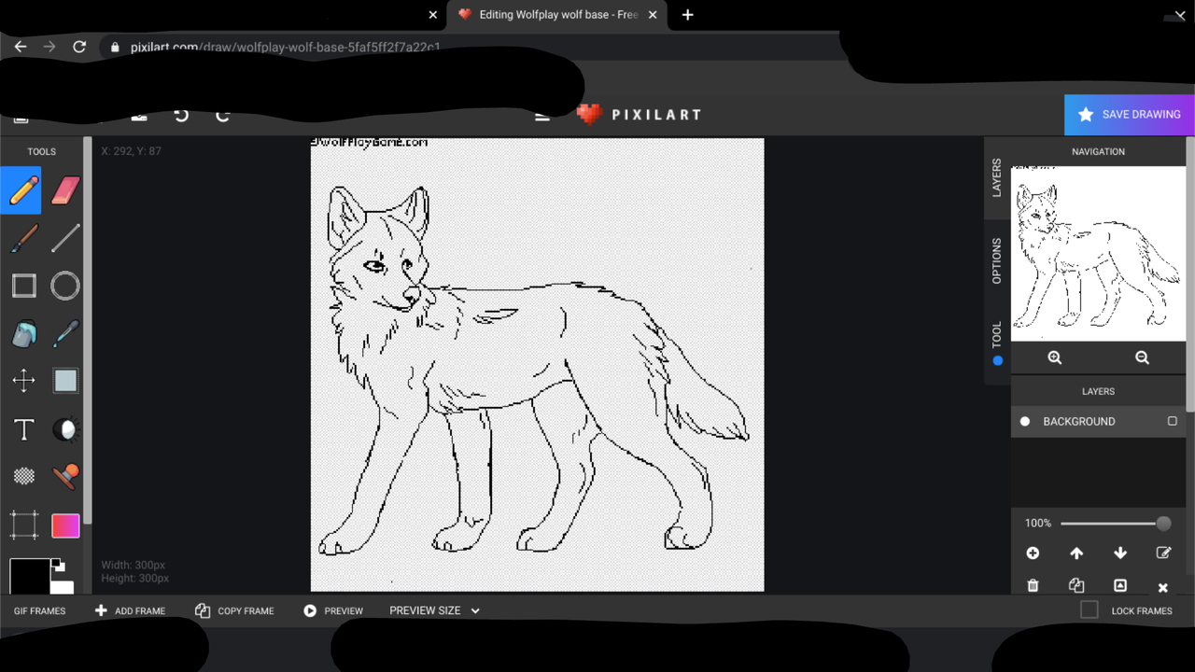Select the Pencil tool

21,190
